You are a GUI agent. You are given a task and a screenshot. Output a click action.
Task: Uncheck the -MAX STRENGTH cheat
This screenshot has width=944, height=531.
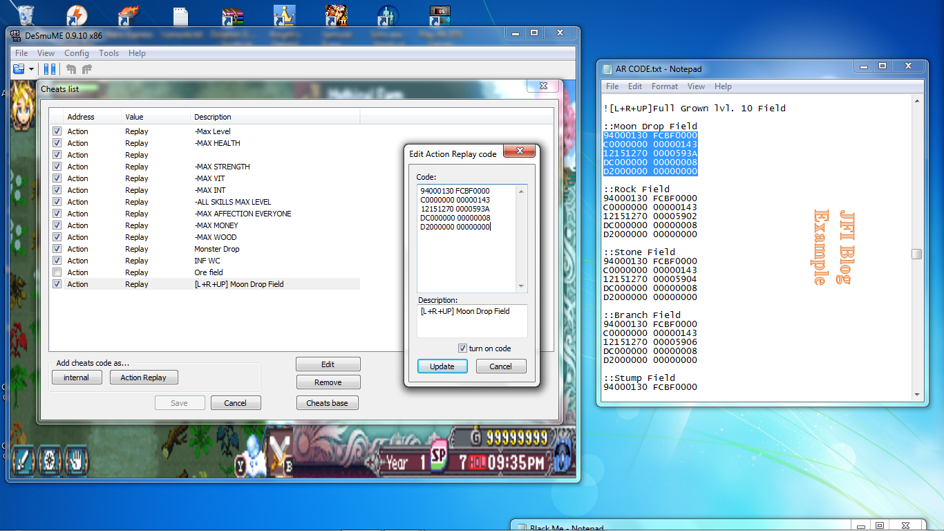57,167
